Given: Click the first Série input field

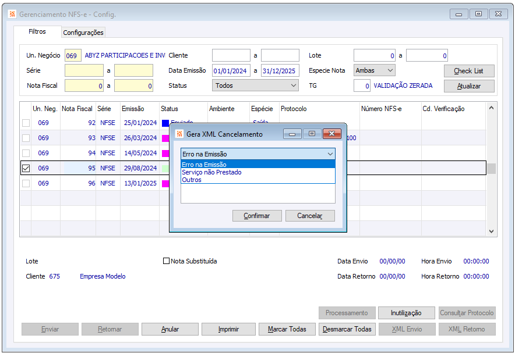Looking at the screenshot, I should click(84, 70).
